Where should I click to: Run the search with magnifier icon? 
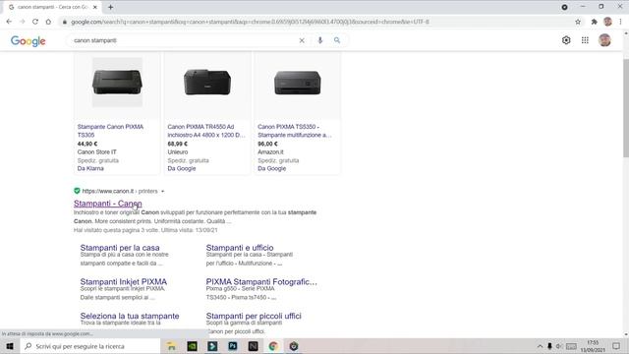click(x=337, y=40)
